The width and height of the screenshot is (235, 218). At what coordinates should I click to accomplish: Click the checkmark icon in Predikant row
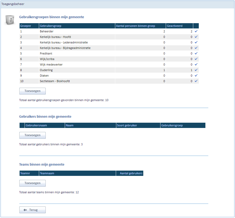196,53
